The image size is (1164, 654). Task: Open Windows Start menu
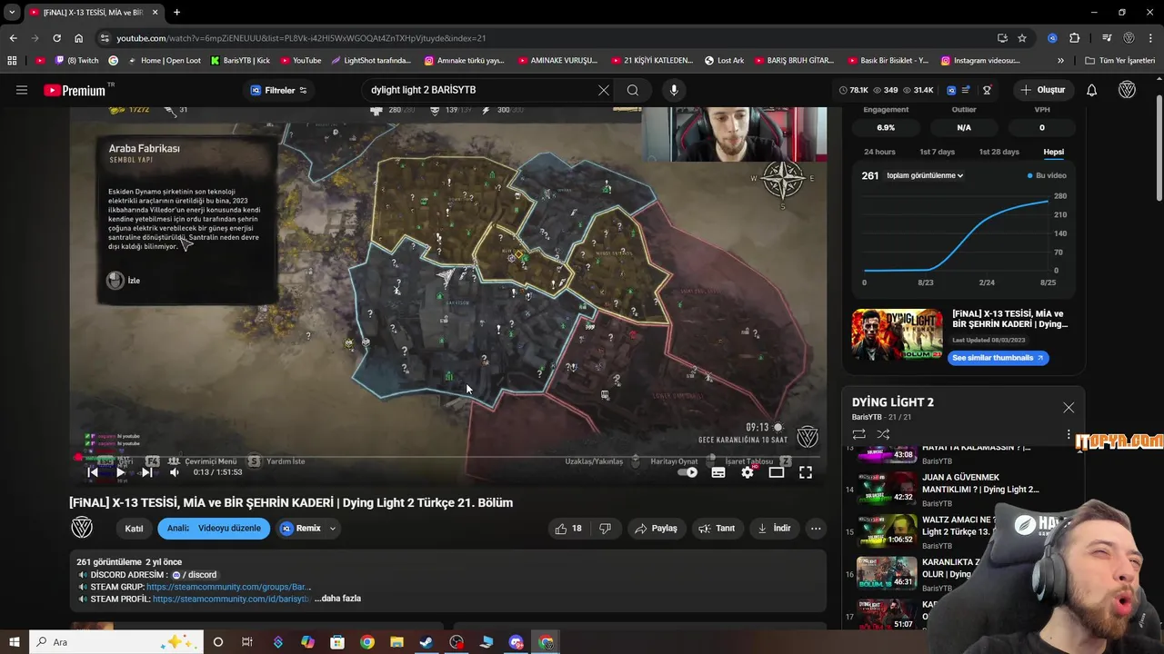(x=15, y=642)
